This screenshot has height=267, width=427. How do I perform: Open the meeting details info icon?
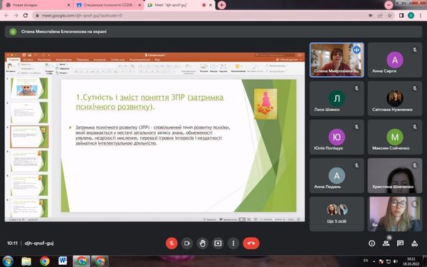[x=371, y=244]
